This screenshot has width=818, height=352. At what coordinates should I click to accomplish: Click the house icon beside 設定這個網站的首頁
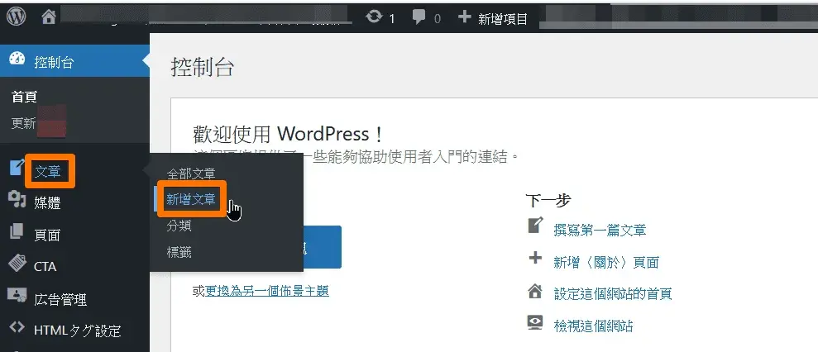[535, 291]
